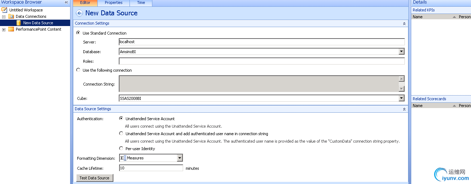
Task: Open the Cube dropdown showing SSAS2008BI
Action: [x=402, y=98]
